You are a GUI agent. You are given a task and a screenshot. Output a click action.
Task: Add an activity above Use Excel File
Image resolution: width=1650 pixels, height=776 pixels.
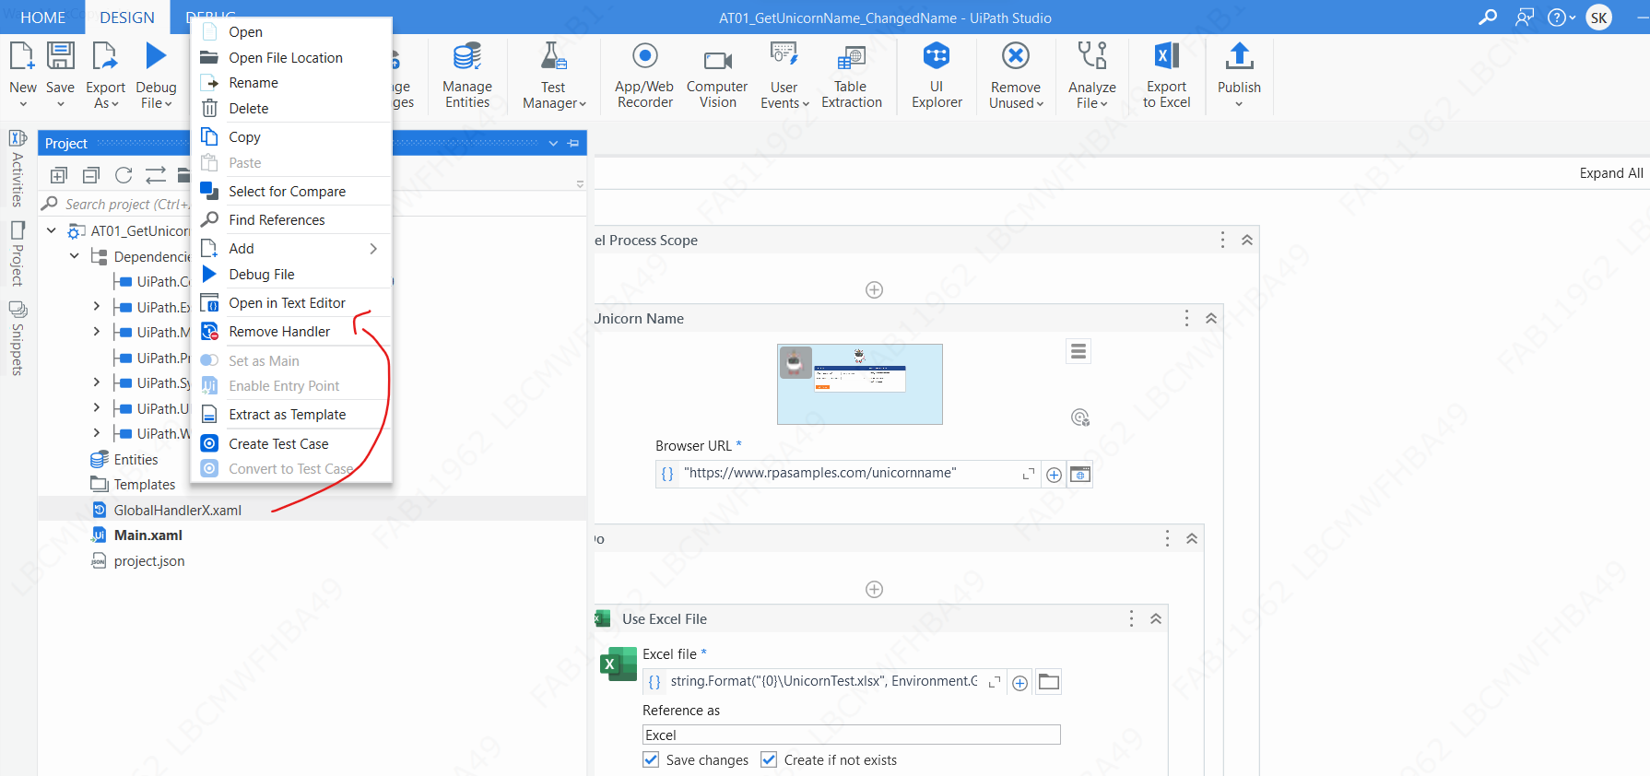[x=875, y=590]
